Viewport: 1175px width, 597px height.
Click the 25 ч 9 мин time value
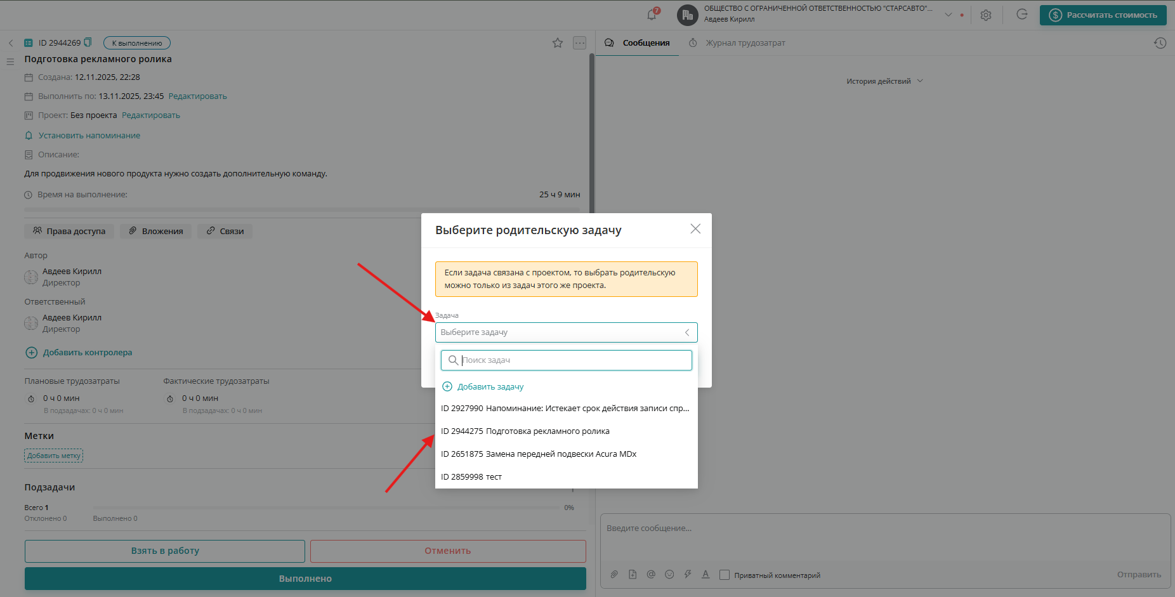[560, 195]
